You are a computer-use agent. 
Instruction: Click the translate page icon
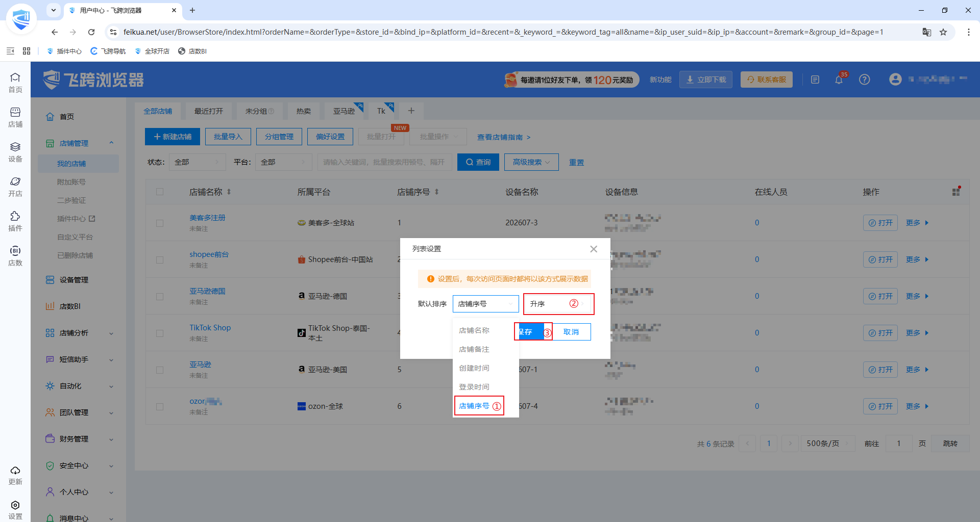coord(927,32)
